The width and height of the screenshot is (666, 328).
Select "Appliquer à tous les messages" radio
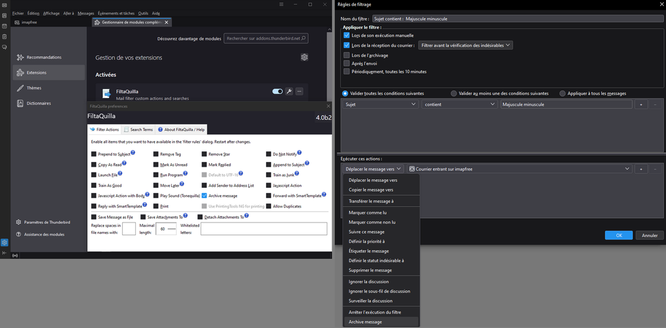(x=562, y=94)
